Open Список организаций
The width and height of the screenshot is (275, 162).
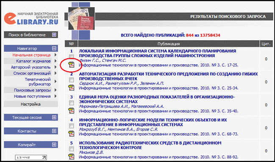[32, 73]
